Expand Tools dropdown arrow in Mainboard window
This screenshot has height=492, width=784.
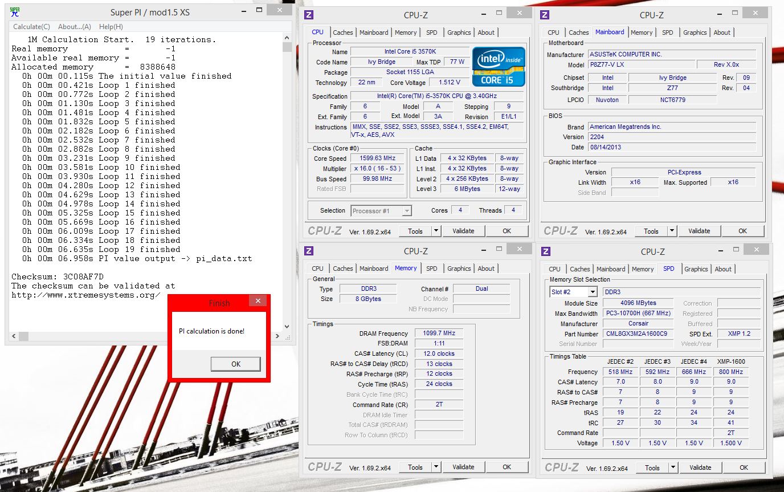pyautogui.click(x=672, y=231)
